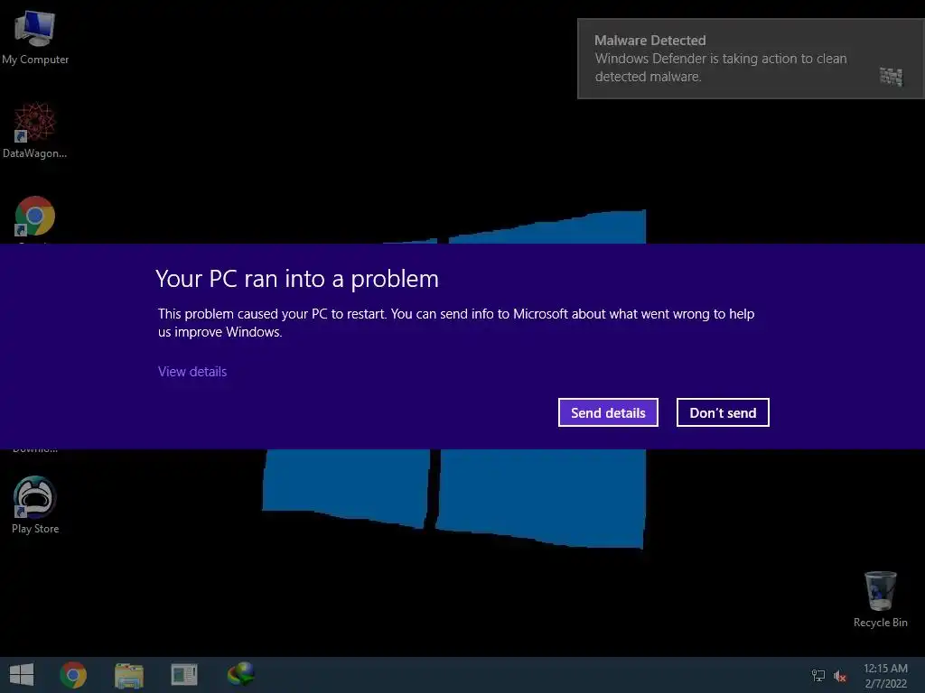Open the clock showing 12:15 AM
Viewport: 925px width, 693px height.
tap(885, 669)
